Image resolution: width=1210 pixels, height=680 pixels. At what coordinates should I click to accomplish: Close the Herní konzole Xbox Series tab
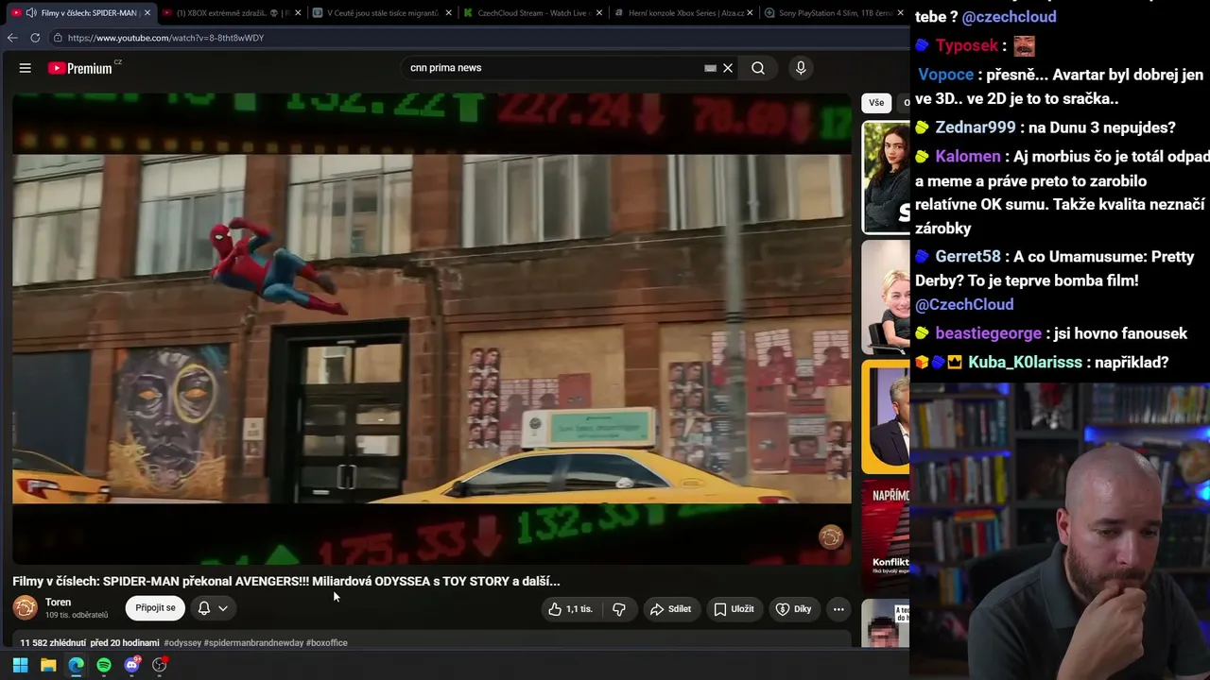click(x=750, y=13)
